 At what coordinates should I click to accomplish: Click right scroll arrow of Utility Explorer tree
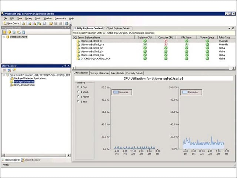(x=69, y=155)
